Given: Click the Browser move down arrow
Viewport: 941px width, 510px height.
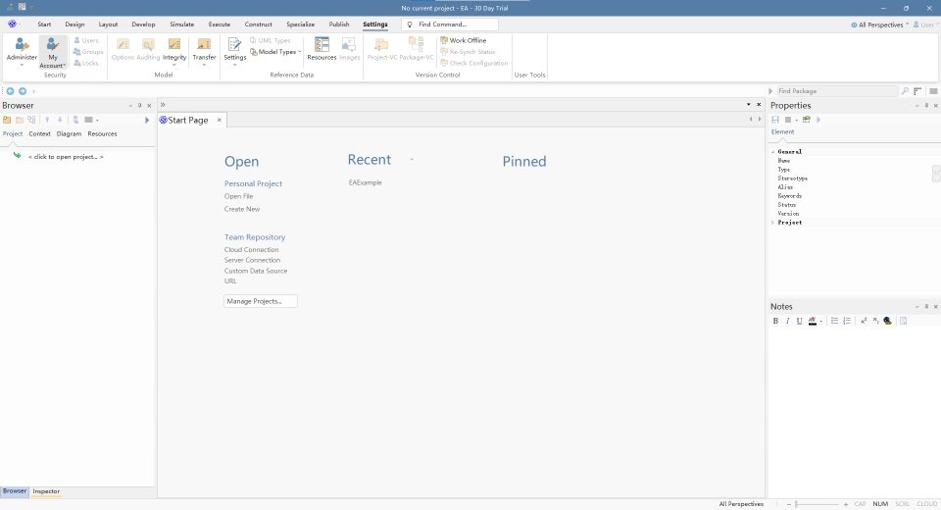Looking at the screenshot, I should coord(60,120).
